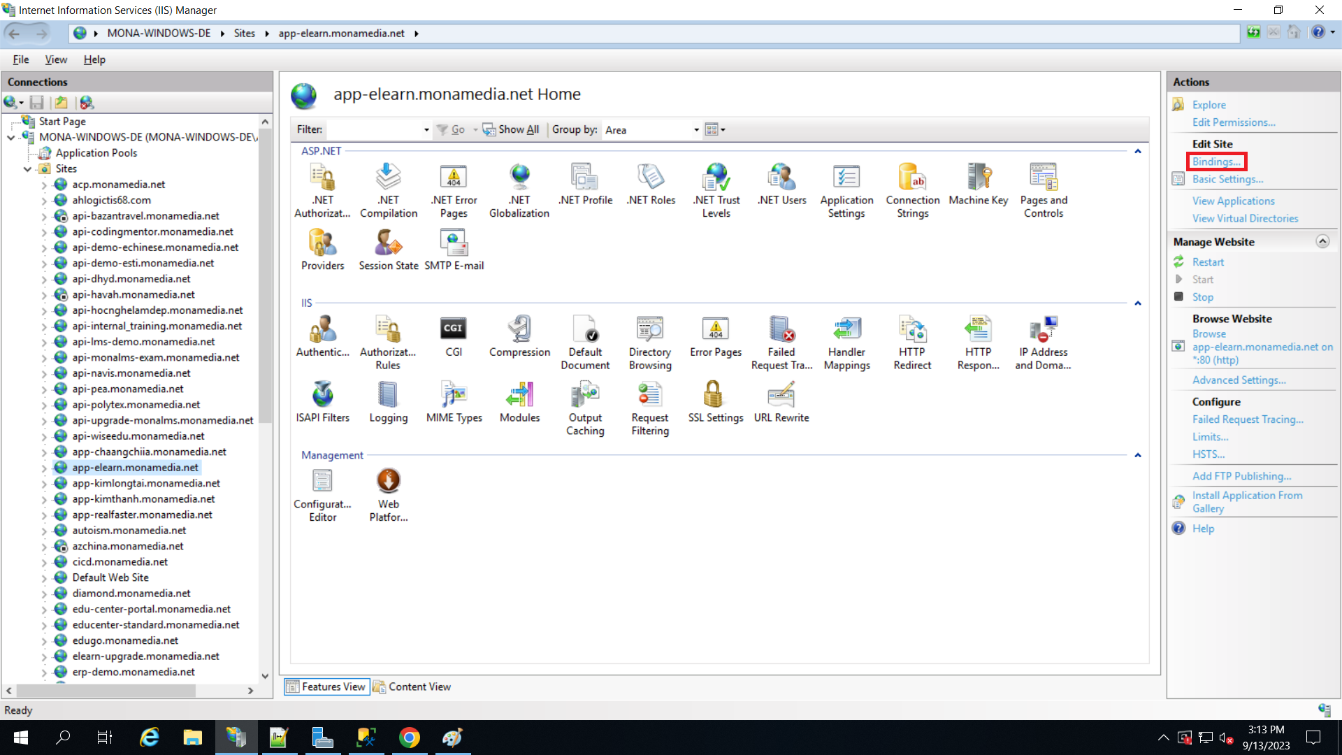This screenshot has width=1342, height=755.
Task: Open Basic Settings... action
Action: pyautogui.click(x=1227, y=180)
